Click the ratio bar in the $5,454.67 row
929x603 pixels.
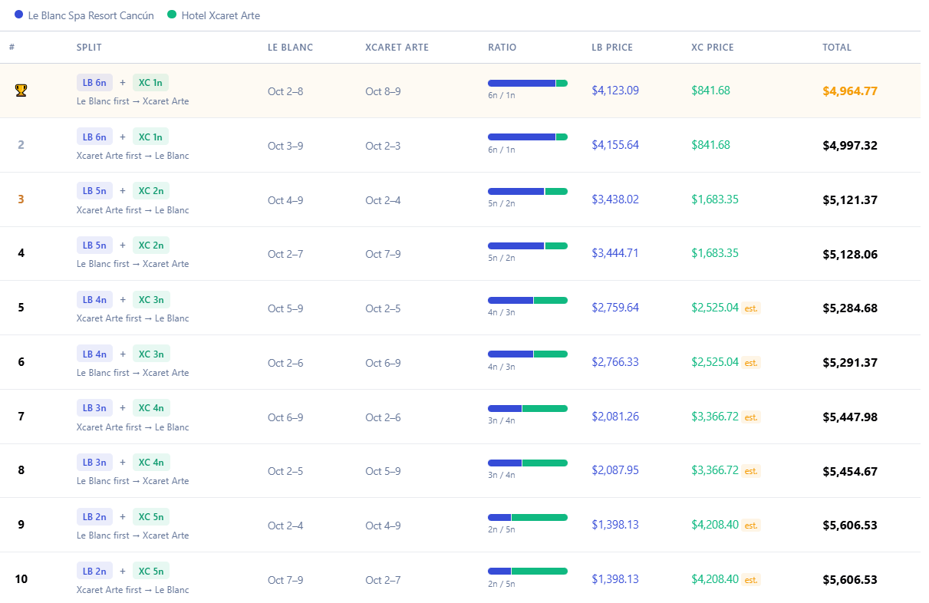[528, 463]
